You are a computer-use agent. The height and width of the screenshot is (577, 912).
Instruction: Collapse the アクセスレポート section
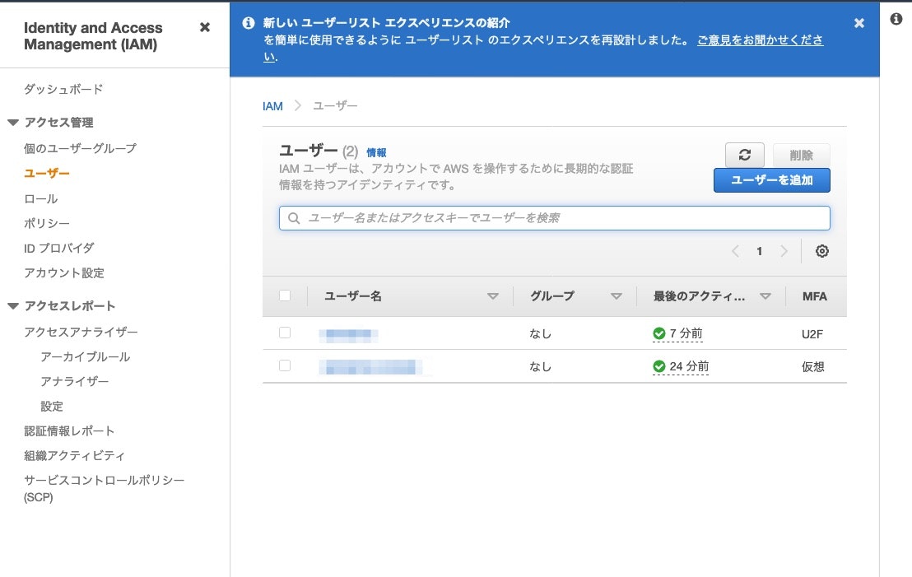[12, 305]
